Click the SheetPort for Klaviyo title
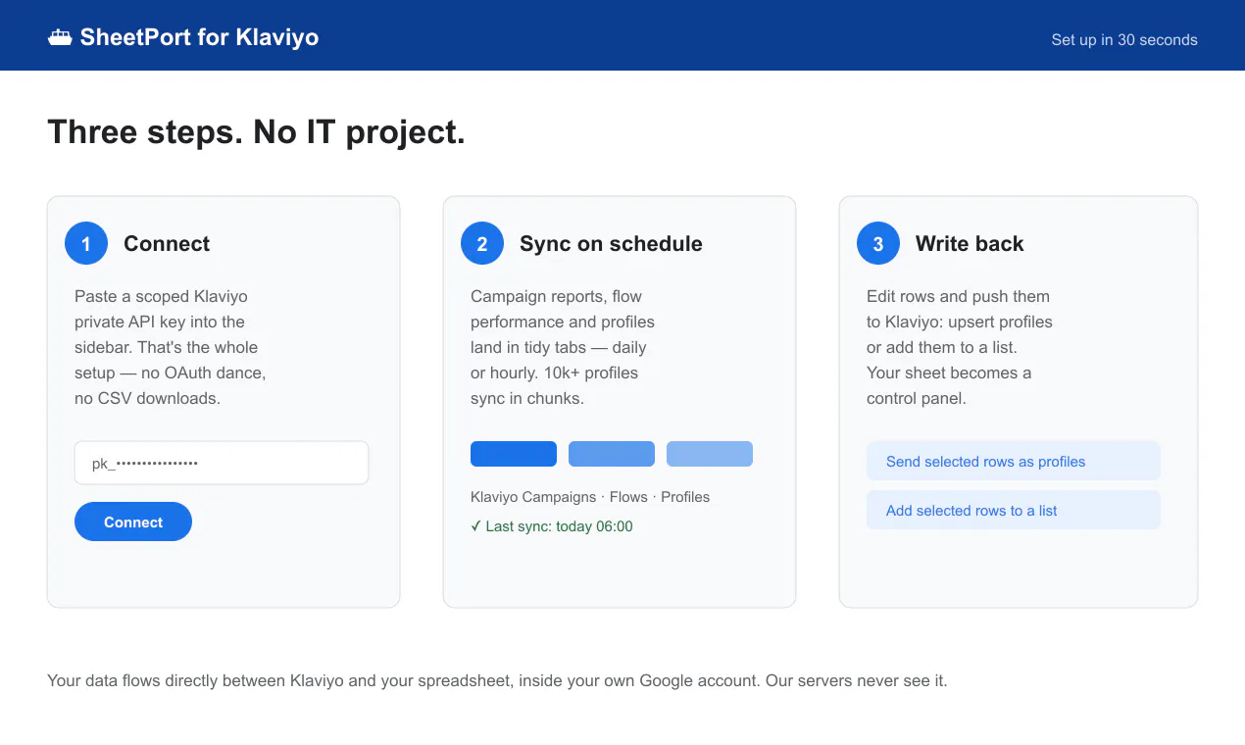Screen dimensions: 1245x745 tap(199, 38)
